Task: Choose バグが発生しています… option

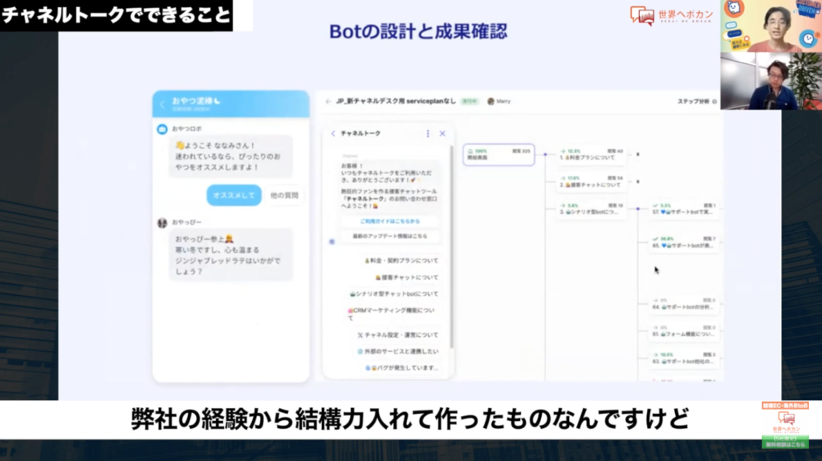Action: 401,368
